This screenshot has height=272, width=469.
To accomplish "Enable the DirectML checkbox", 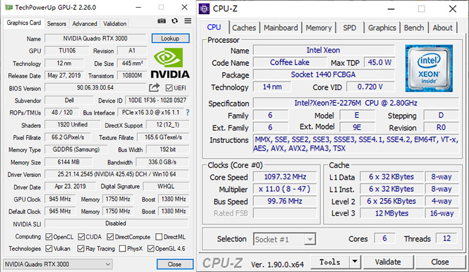I will click(x=159, y=237).
